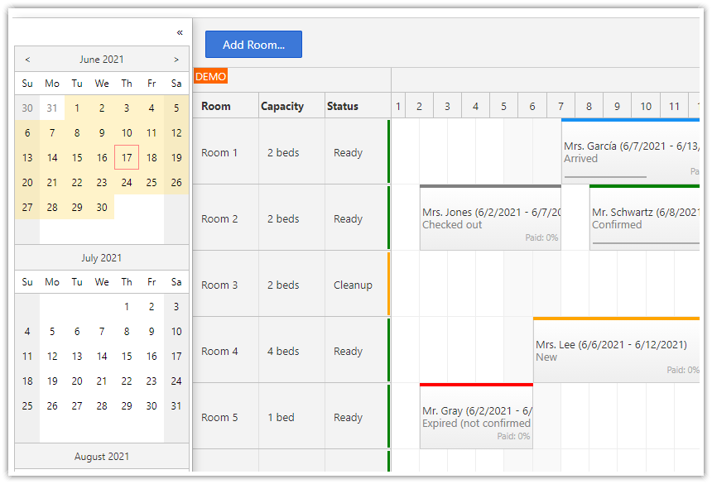Select July 15 in the calendar

coord(127,356)
